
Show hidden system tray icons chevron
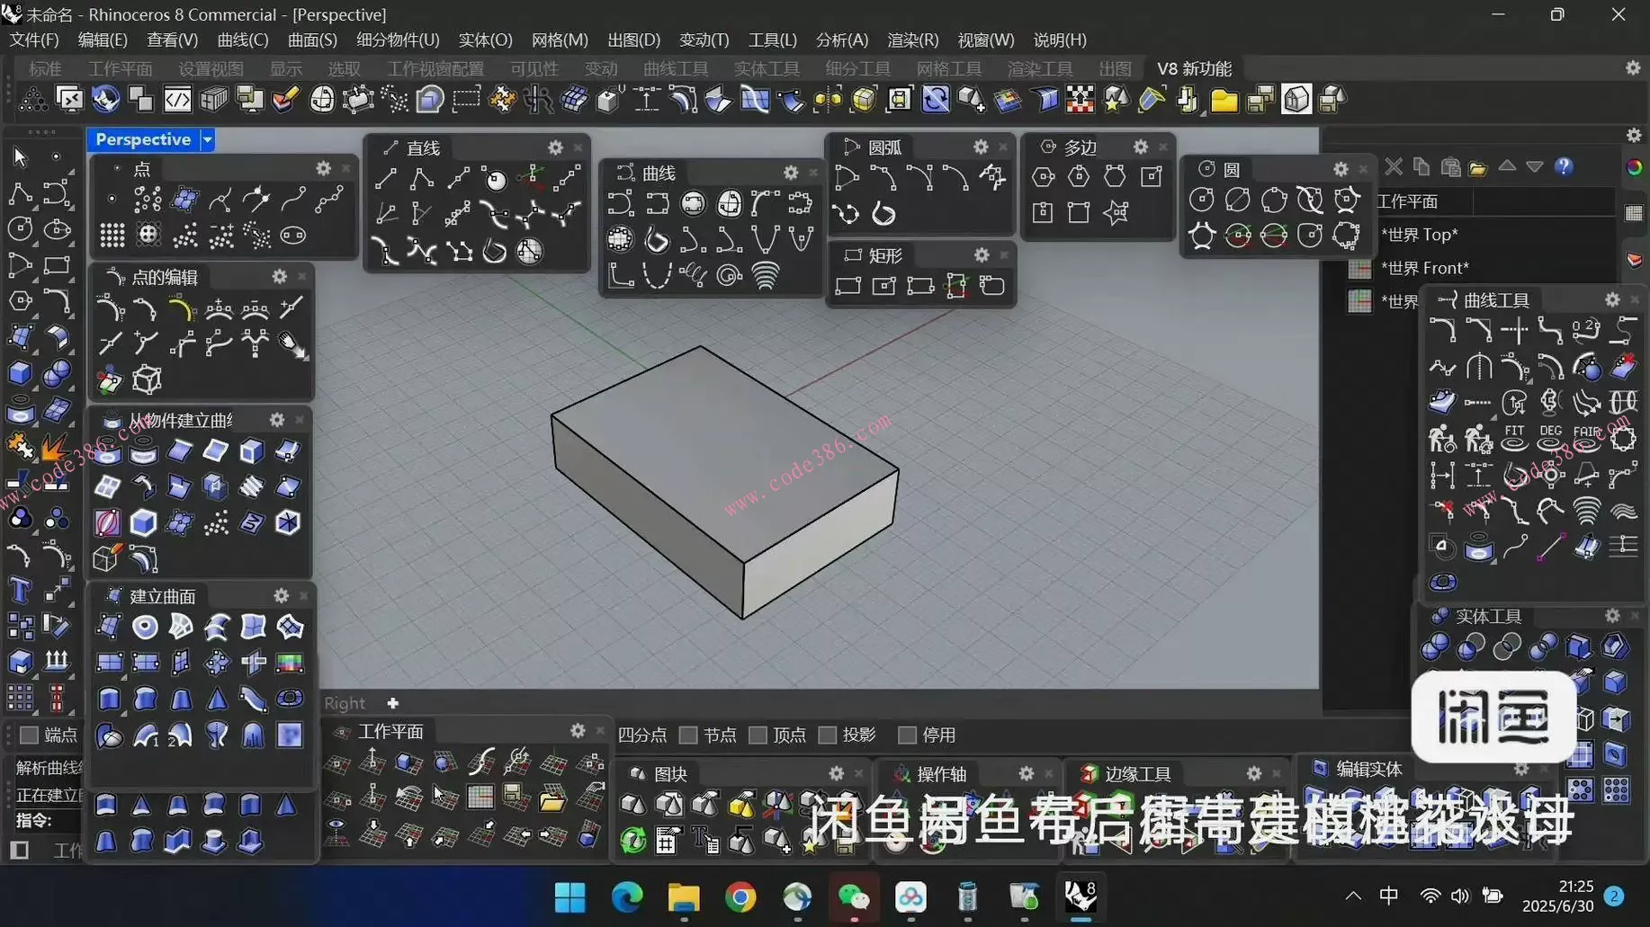(x=1352, y=896)
